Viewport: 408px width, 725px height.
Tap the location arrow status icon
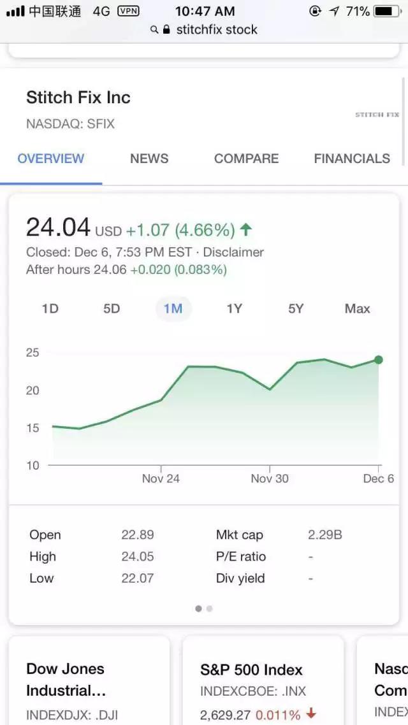point(334,11)
